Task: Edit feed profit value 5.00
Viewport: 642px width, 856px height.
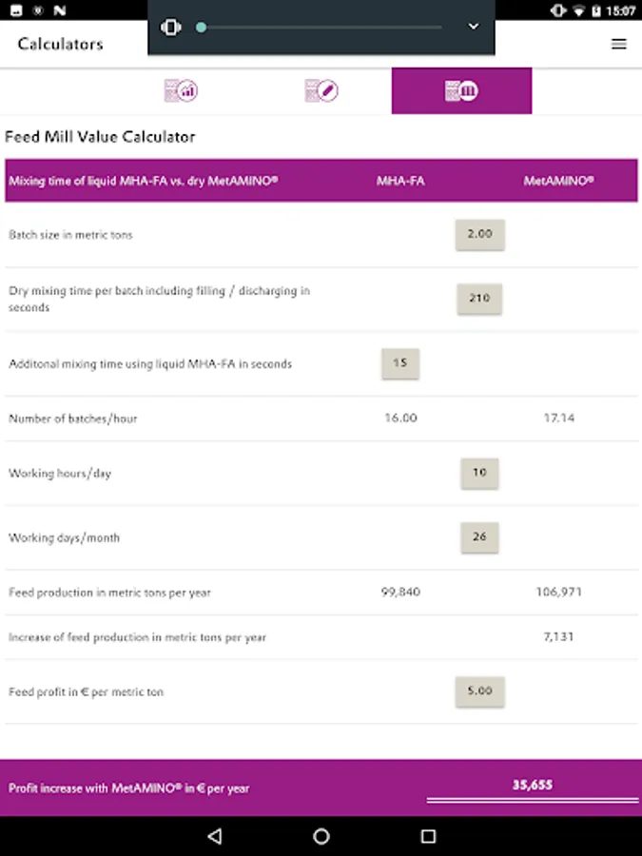Action: (479, 691)
